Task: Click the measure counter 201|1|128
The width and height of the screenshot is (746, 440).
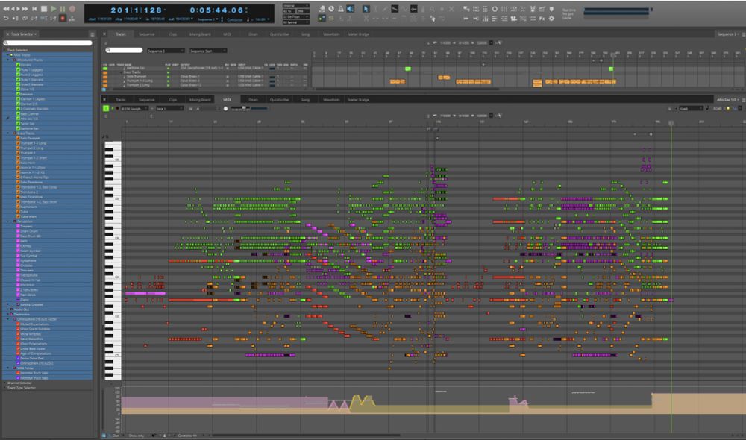Action: coord(137,10)
